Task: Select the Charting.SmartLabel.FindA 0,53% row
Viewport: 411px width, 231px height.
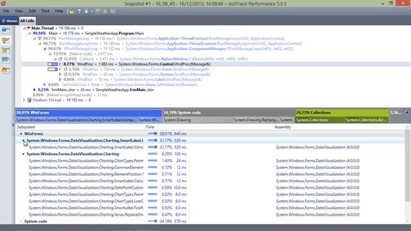Action: 210,208
